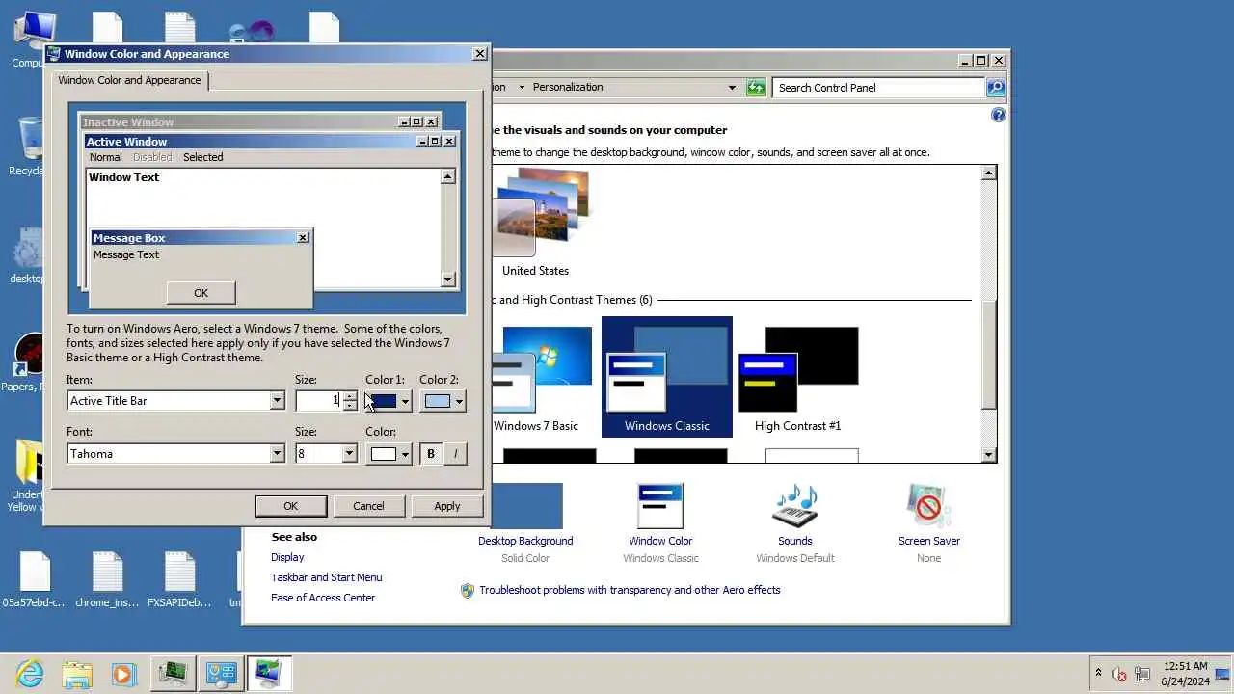
Task: Click Selected in the preview menu
Action: 203,157
